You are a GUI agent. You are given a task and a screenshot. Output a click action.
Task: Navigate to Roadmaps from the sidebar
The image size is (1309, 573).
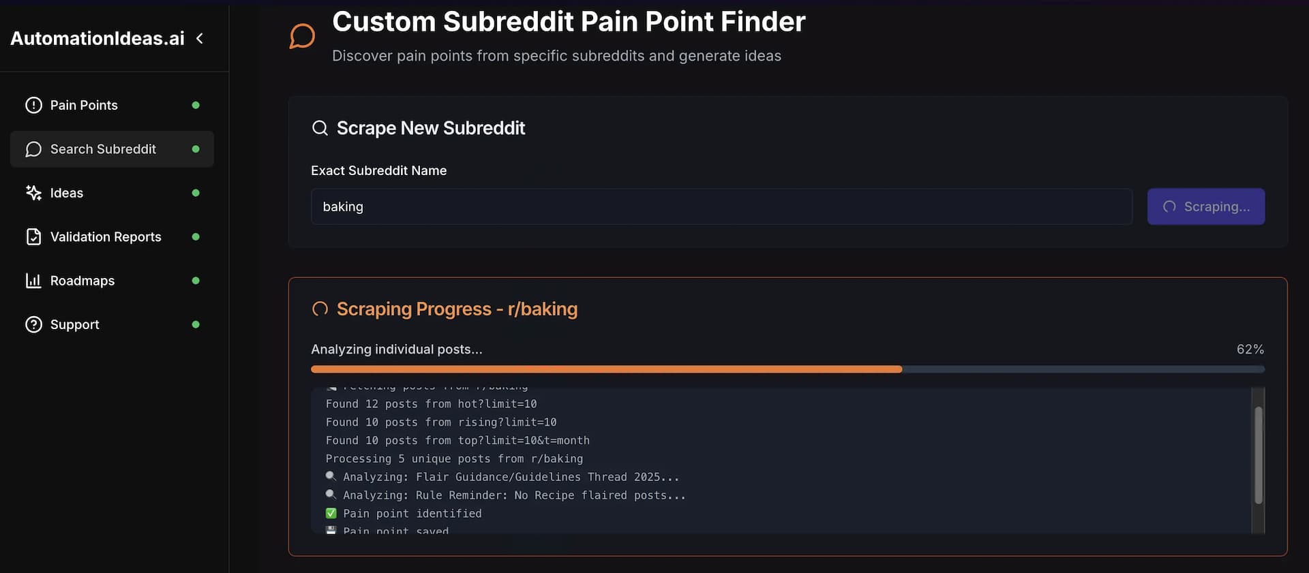82,280
